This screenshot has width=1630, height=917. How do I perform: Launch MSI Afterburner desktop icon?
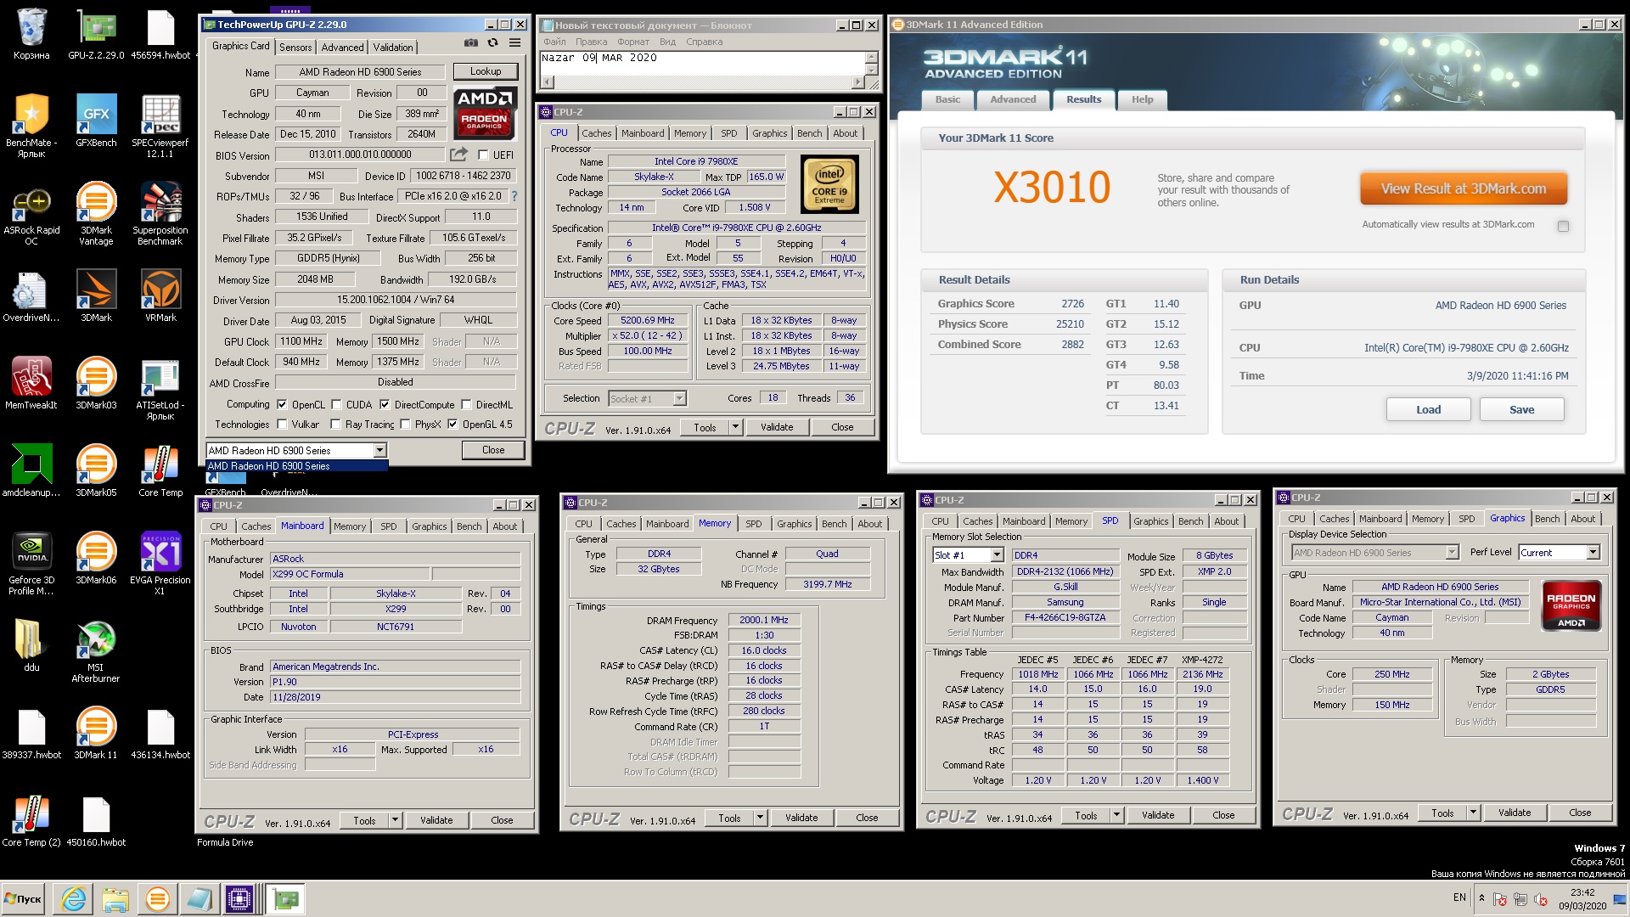click(x=96, y=650)
